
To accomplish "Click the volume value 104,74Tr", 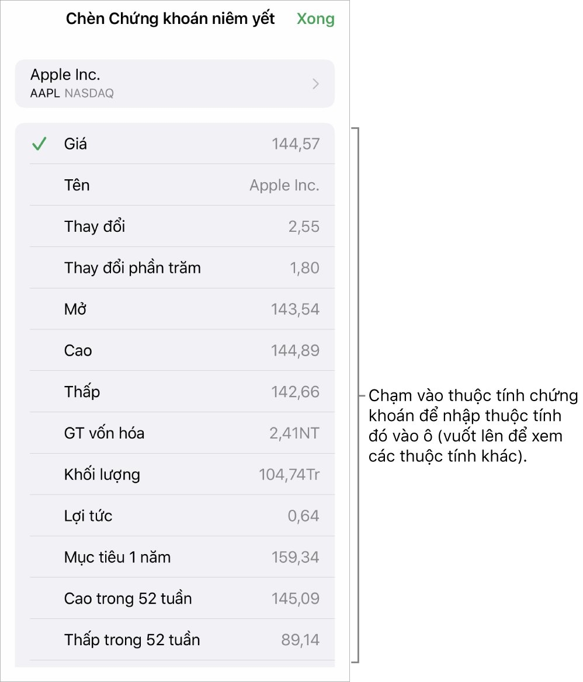I will tap(289, 475).
